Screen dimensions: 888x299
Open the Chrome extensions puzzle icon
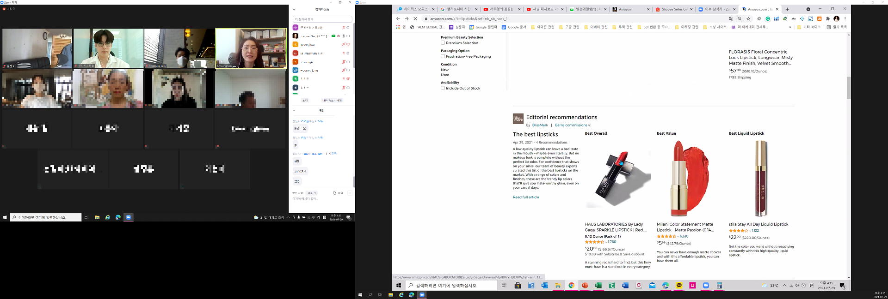click(828, 18)
